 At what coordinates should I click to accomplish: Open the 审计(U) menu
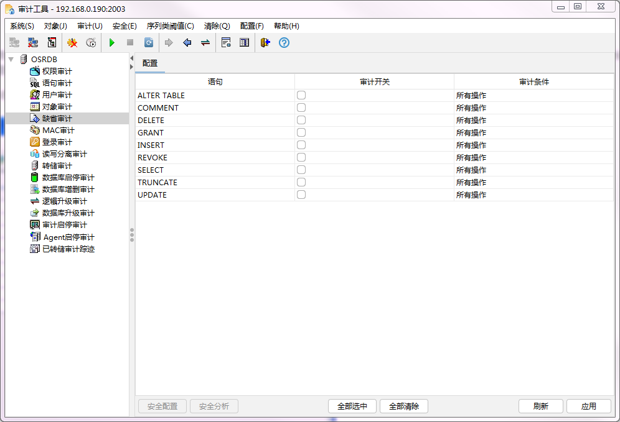89,26
